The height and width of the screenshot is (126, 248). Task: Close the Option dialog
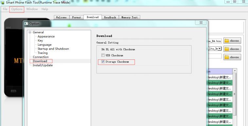[x=201, y=23]
